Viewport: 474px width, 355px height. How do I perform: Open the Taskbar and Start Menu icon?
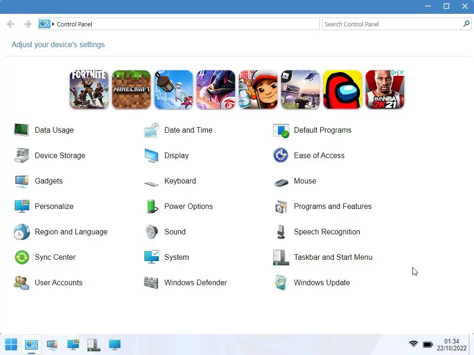[281, 257]
